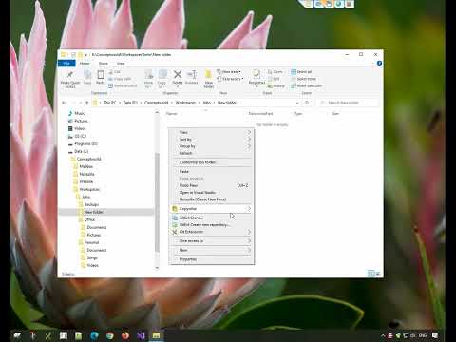Viewport: 456px width, 342px height.
Task: Click 'John' in the breadcrumb path
Action: tap(207, 103)
